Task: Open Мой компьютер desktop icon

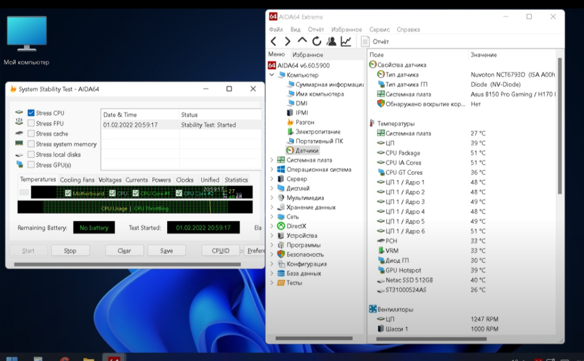Action: [x=26, y=40]
